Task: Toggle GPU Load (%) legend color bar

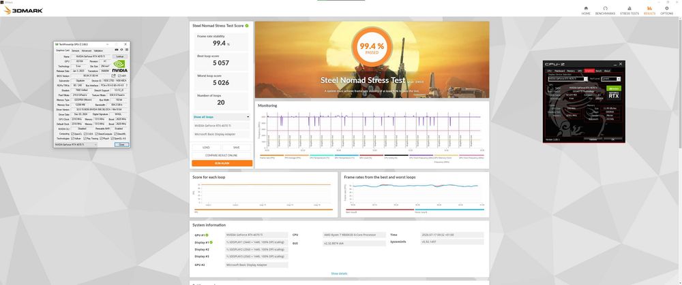Action: coord(371,155)
